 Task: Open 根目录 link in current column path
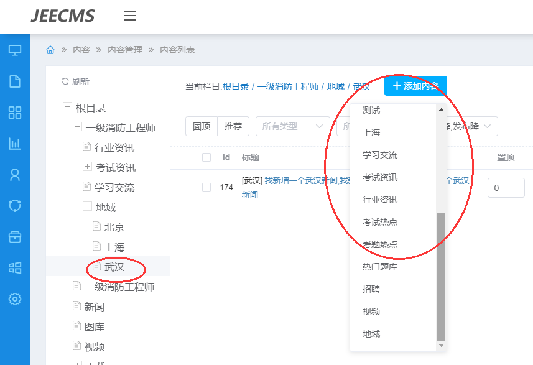236,86
